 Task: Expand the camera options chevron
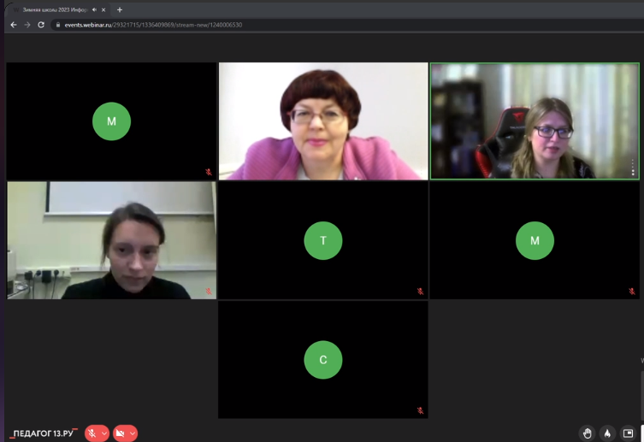pos(133,433)
